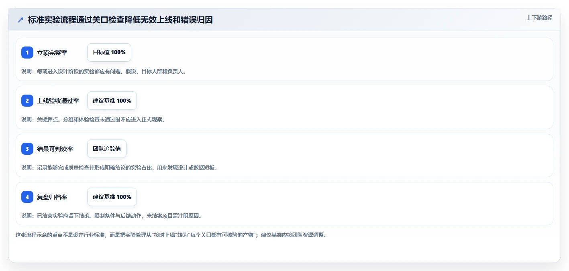
Task: Click the description starting 已结束实验应留下结论
Action: point(111,216)
